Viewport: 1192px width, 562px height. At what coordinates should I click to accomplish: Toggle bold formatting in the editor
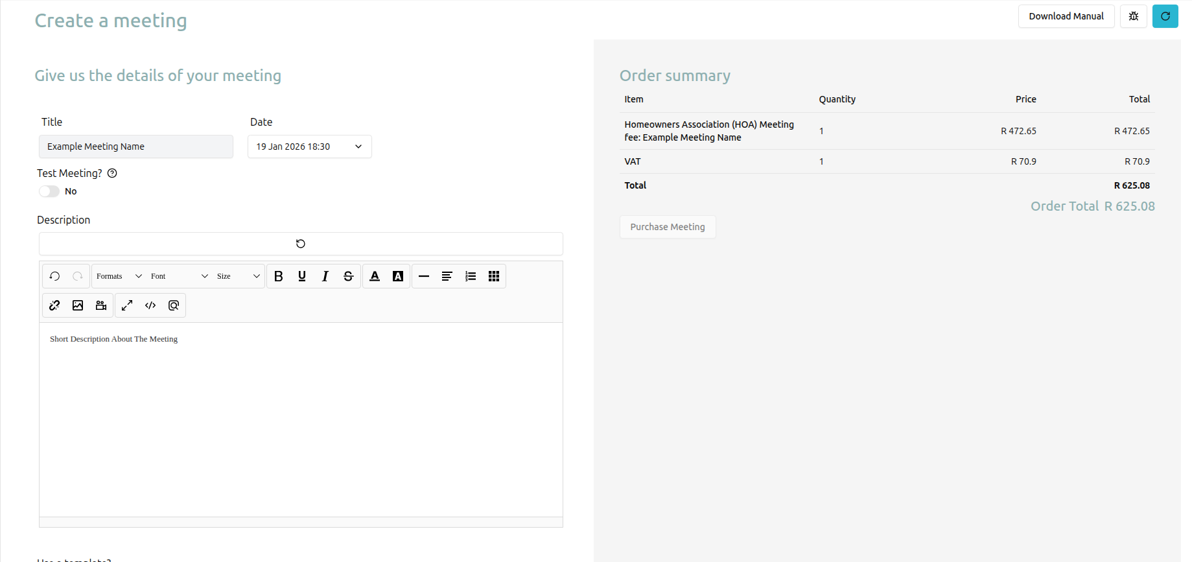click(x=279, y=276)
